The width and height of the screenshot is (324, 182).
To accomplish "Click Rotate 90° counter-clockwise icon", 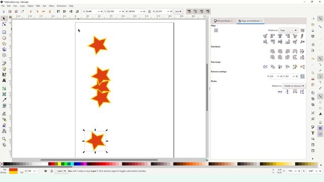I will 31,12.
